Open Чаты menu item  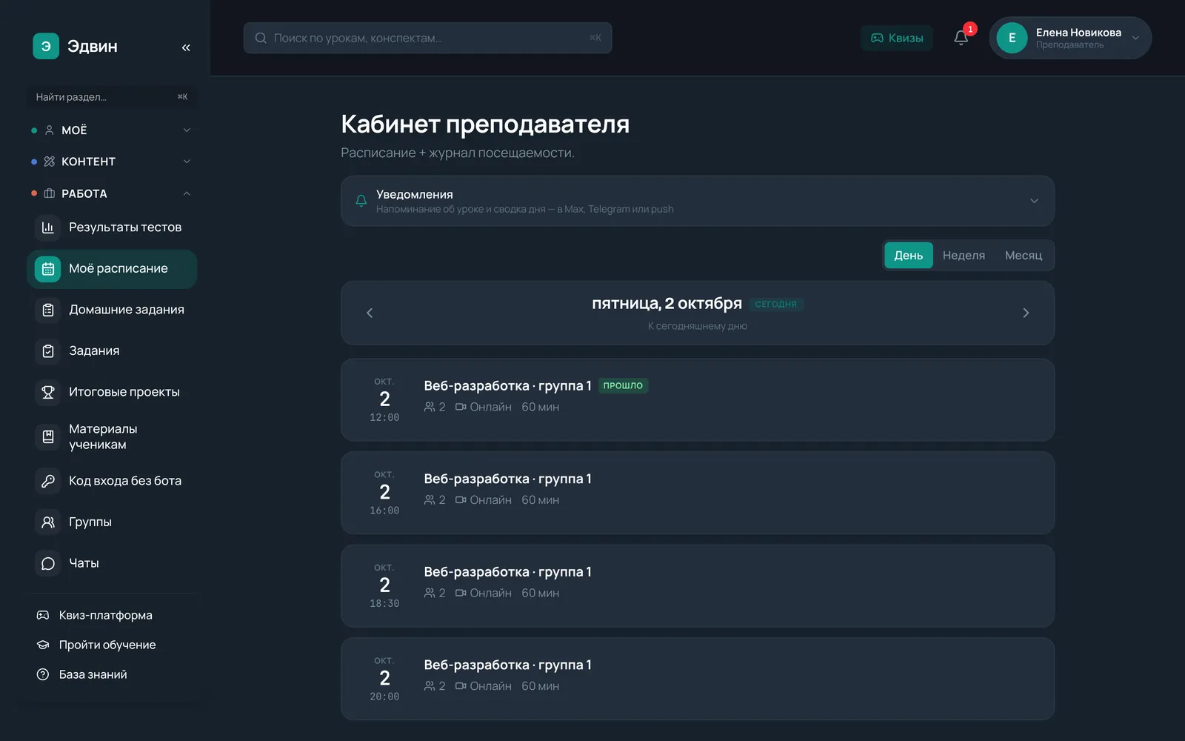tap(112, 563)
